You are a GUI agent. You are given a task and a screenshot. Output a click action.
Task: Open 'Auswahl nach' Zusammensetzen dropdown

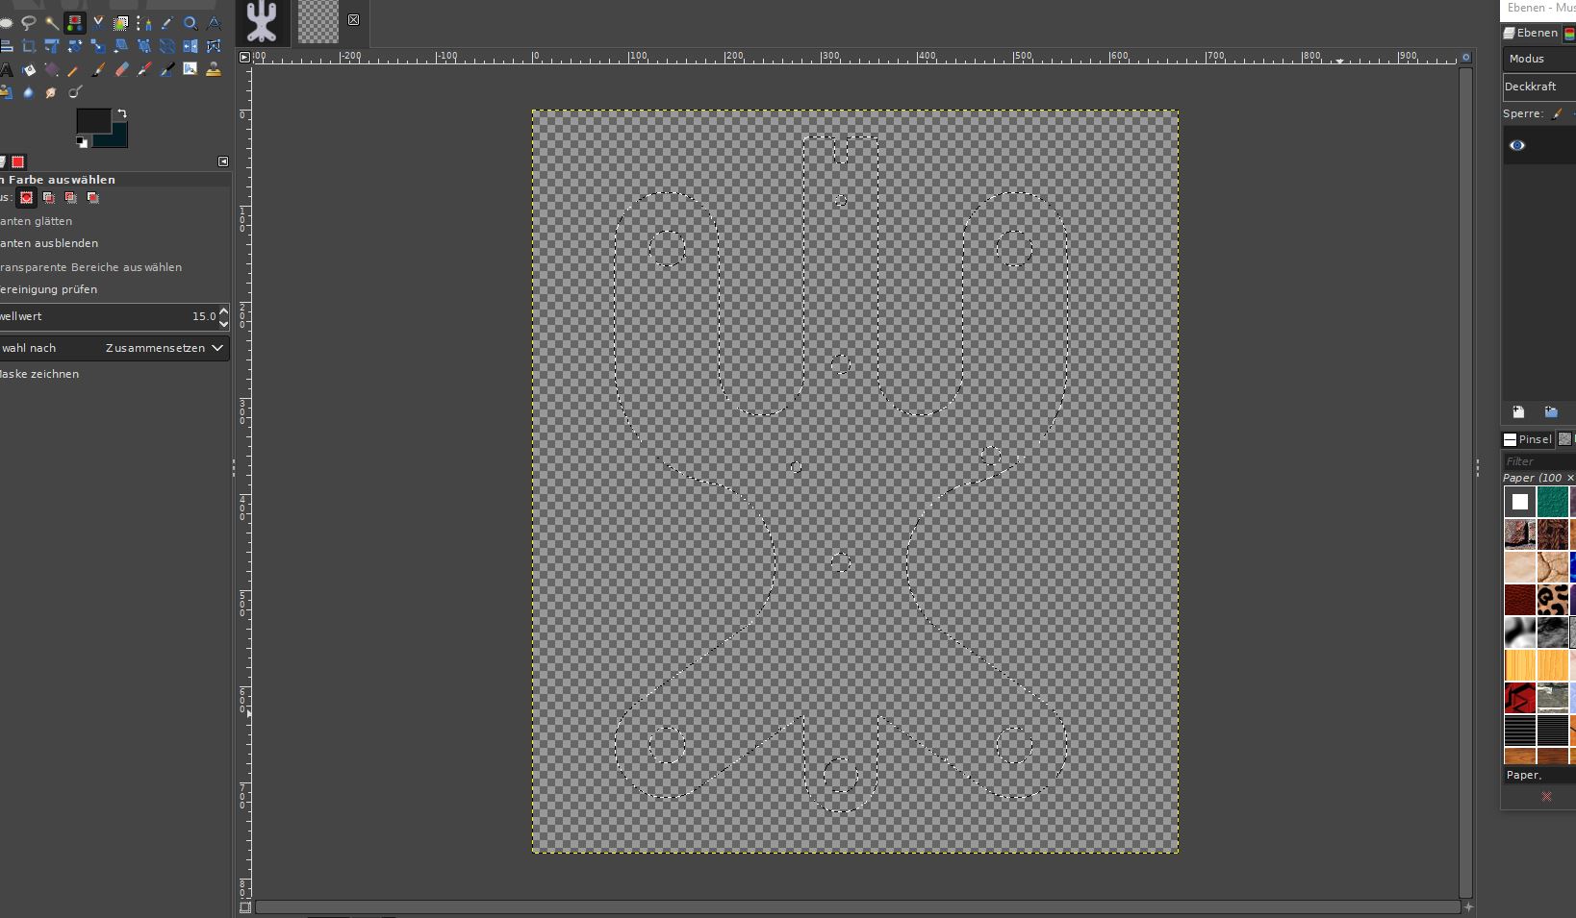(x=164, y=348)
